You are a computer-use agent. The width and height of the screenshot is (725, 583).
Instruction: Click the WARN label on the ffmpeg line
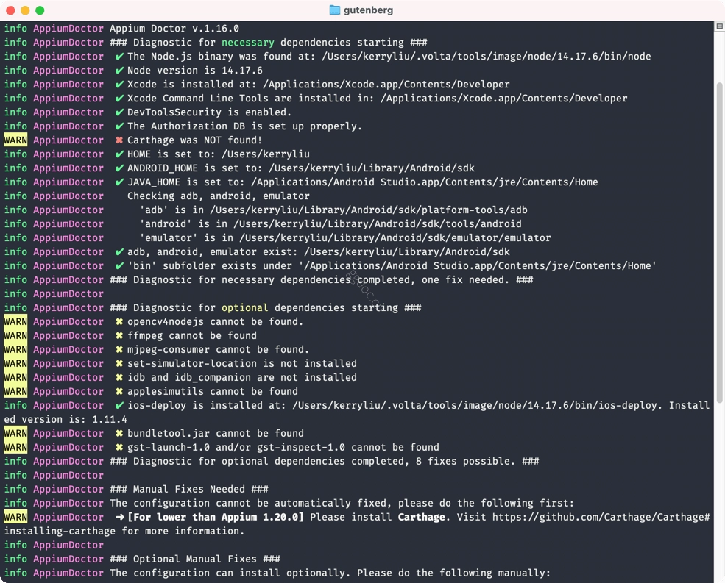[x=15, y=335]
